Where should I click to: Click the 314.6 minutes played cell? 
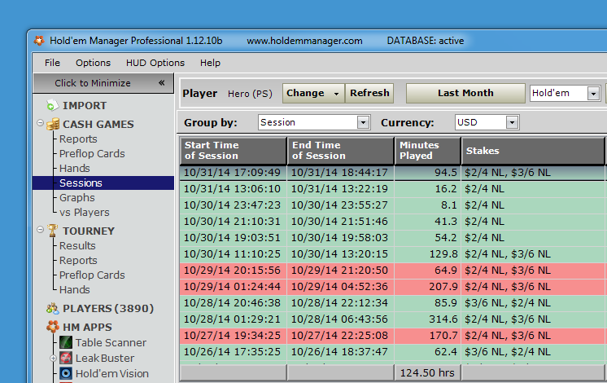point(428,319)
